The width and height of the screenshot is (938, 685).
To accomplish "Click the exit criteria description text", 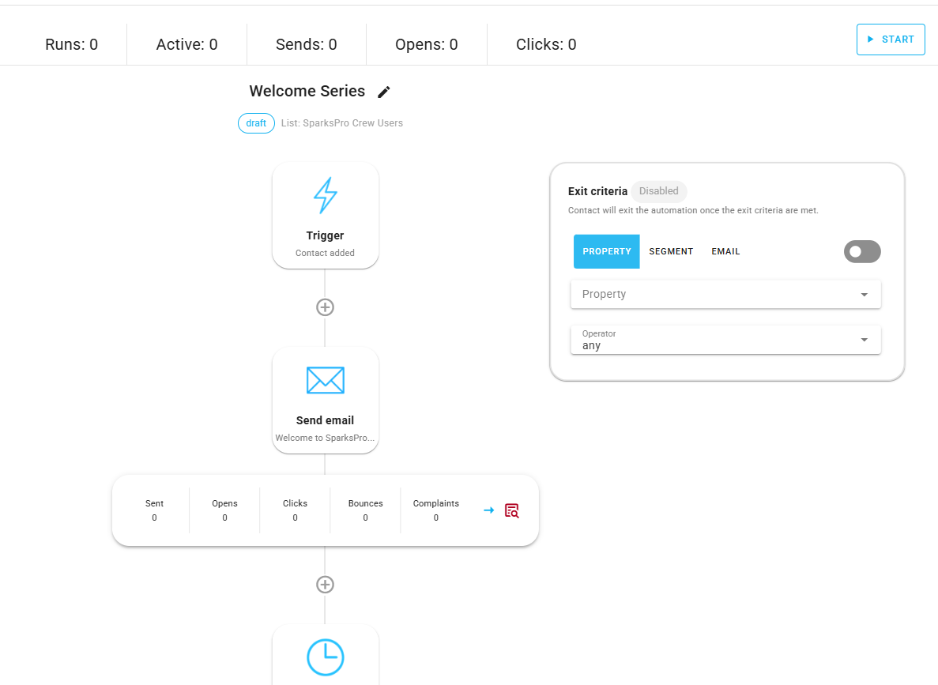I will pyautogui.click(x=693, y=211).
